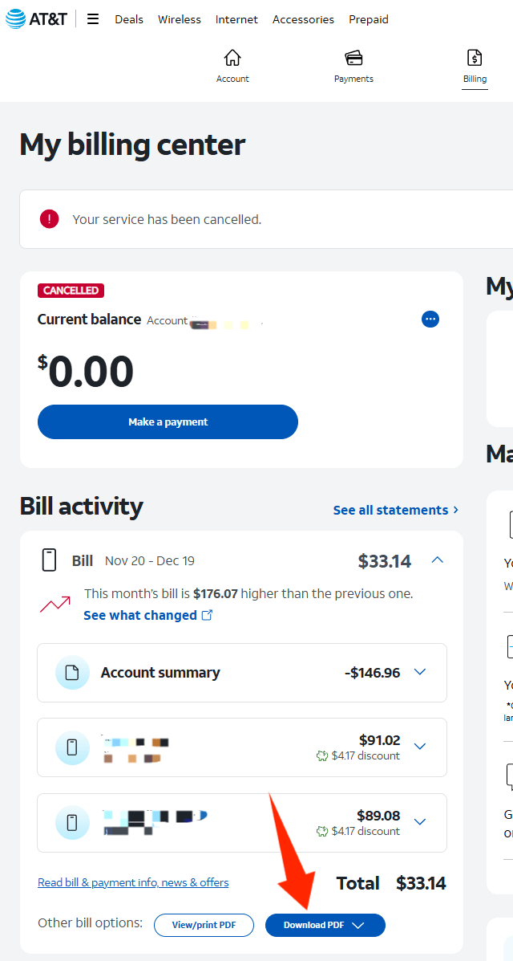Select the Billing document icon
Screen dimensions: 513x961
[x=475, y=59]
